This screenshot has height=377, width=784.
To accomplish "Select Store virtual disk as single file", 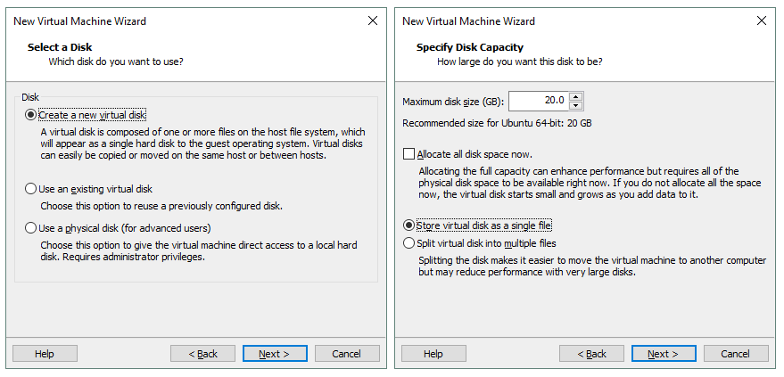I will point(409,225).
